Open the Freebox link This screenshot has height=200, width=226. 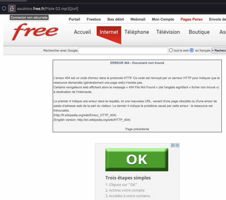tap(94, 19)
